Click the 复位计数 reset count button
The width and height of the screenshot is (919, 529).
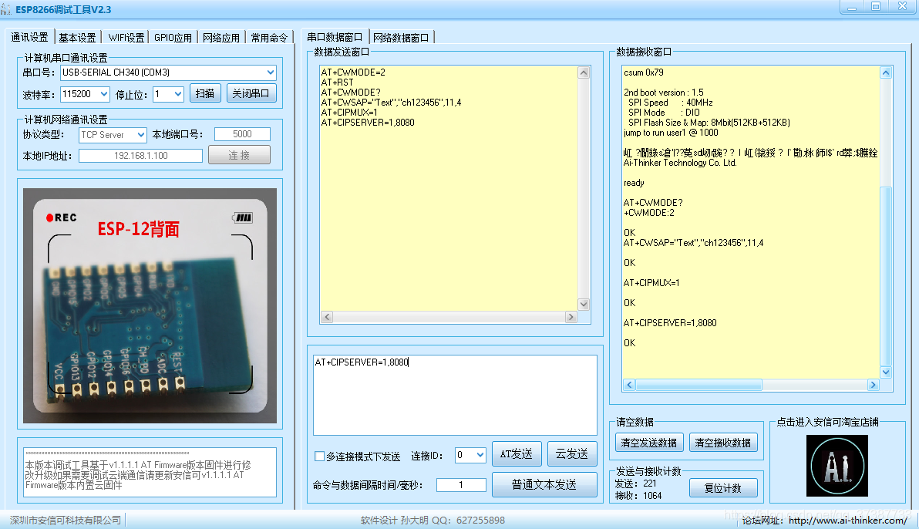[723, 488]
